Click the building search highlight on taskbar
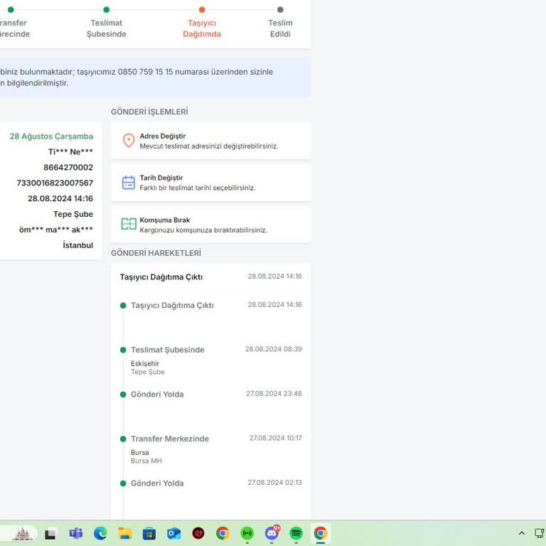The height and width of the screenshot is (546, 546). tap(23, 533)
